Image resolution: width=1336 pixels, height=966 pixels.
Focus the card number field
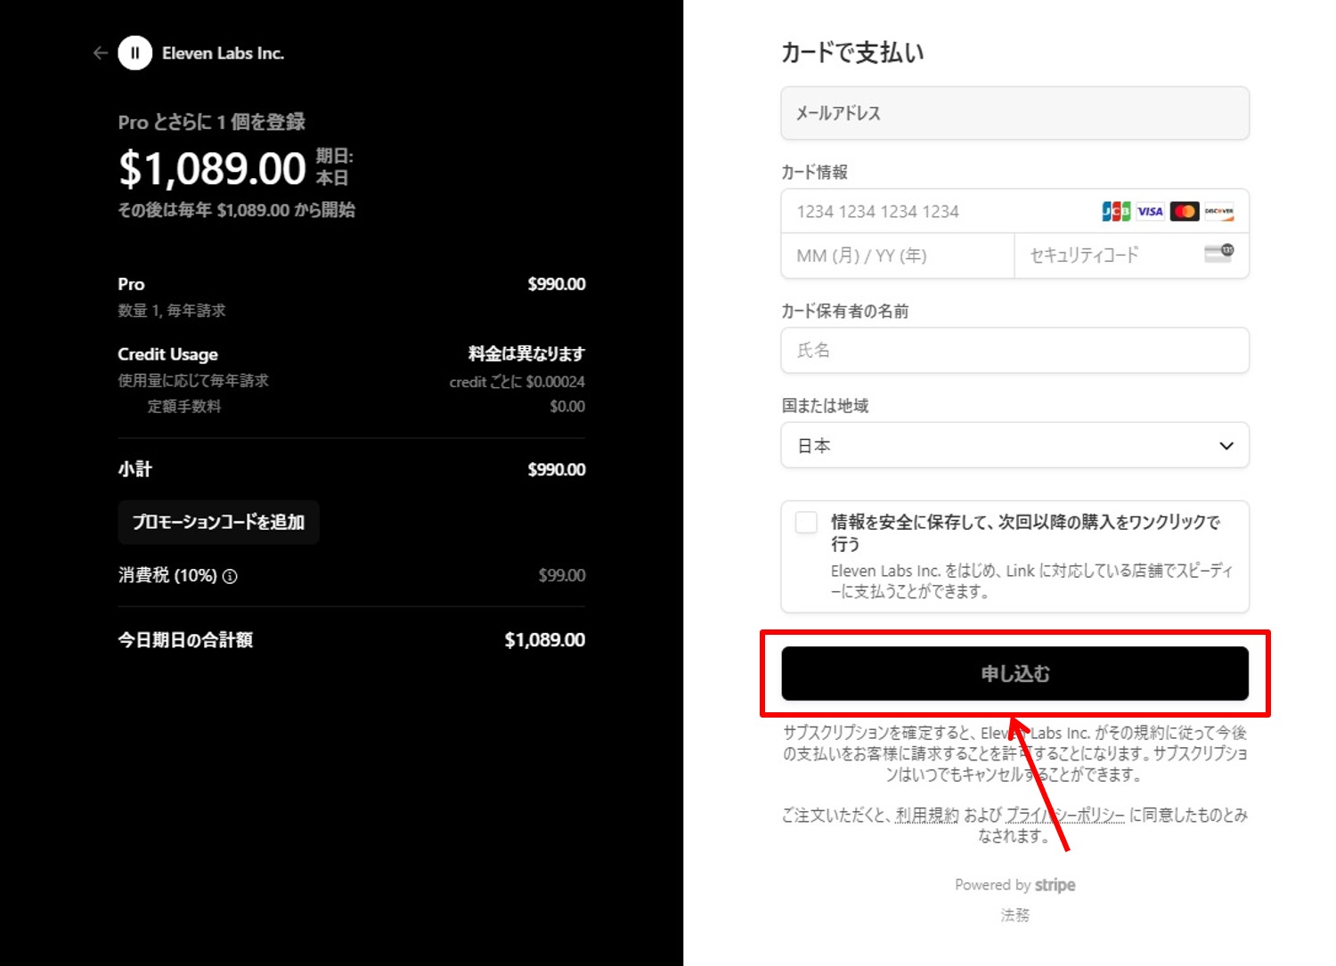1014,211
